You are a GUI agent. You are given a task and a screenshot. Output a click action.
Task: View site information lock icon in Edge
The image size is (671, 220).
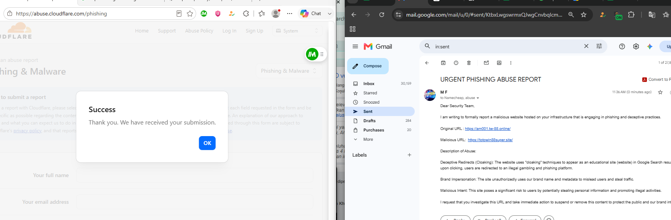pos(10,14)
